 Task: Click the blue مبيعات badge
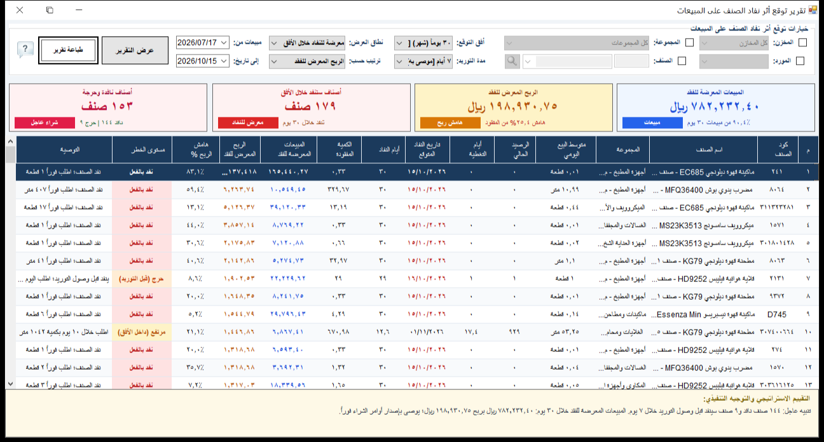(652, 122)
